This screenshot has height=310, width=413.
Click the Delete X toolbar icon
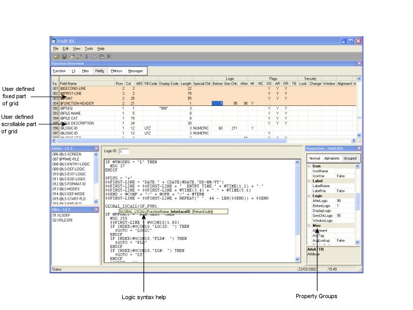109,56
